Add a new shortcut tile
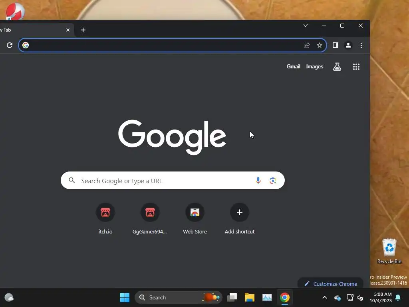Viewport: 409px width, 307px height. [240, 219]
